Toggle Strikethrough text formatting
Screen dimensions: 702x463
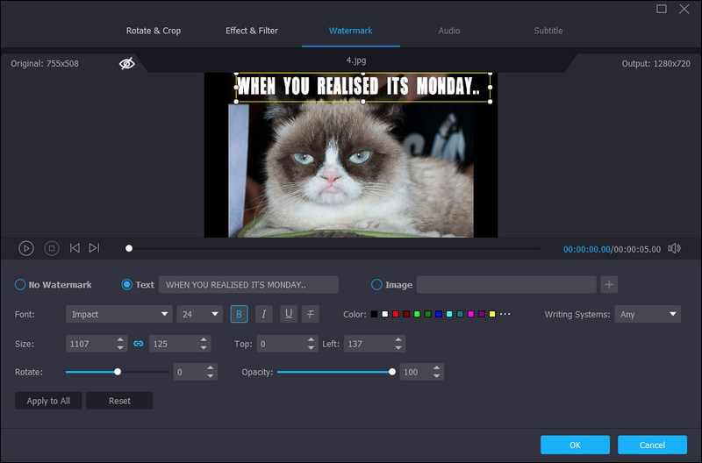pyautogui.click(x=311, y=314)
